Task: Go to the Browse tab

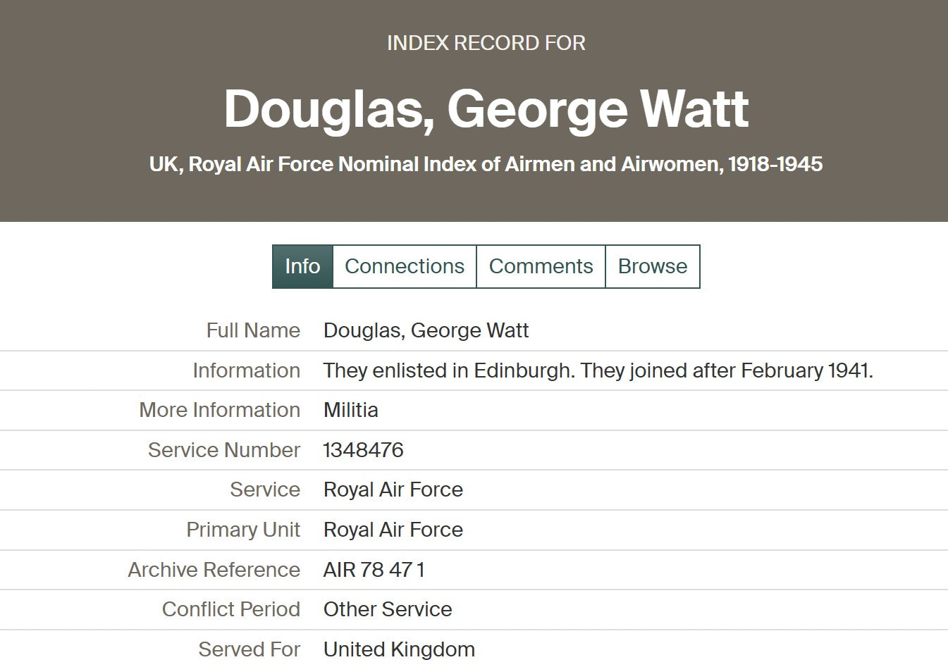Action: [653, 266]
